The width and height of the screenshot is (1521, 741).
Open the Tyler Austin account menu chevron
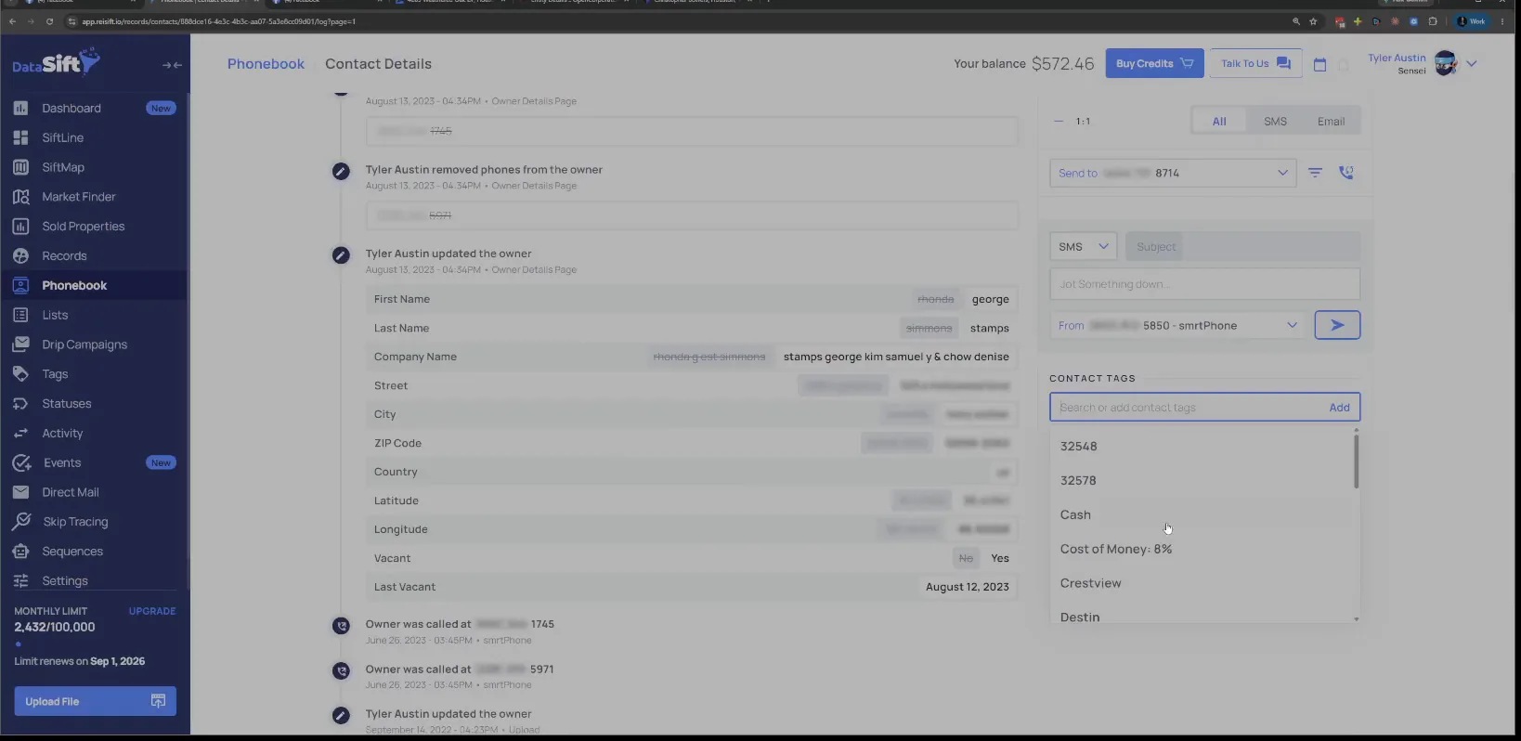(1472, 63)
